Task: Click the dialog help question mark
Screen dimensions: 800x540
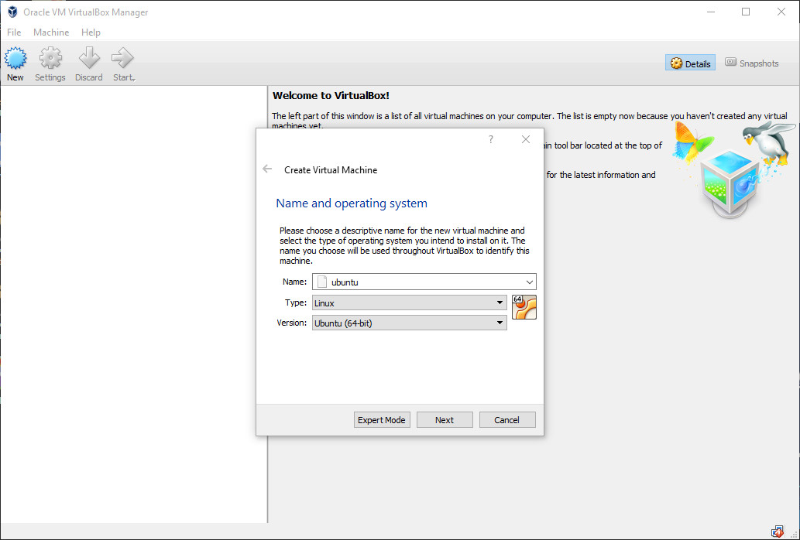Action: click(x=491, y=139)
